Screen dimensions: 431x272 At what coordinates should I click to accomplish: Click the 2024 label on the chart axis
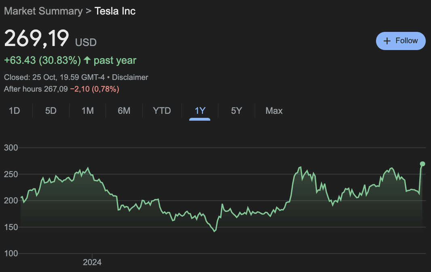(x=92, y=262)
